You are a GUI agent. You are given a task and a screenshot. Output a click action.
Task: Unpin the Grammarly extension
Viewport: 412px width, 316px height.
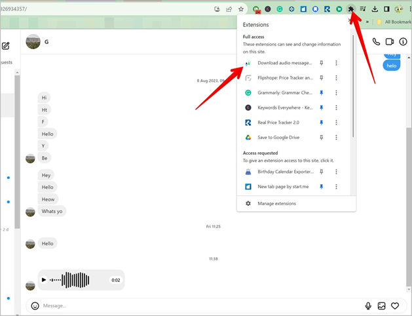(x=321, y=92)
